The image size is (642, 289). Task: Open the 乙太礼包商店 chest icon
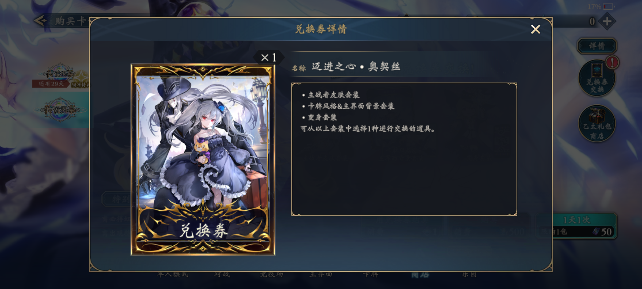[597, 124]
